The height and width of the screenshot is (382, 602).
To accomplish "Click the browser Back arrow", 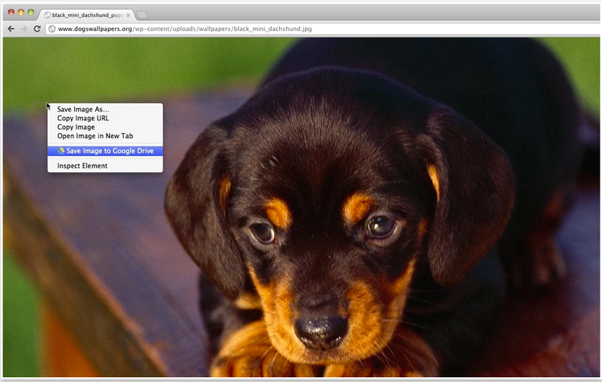I will click(x=11, y=28).
